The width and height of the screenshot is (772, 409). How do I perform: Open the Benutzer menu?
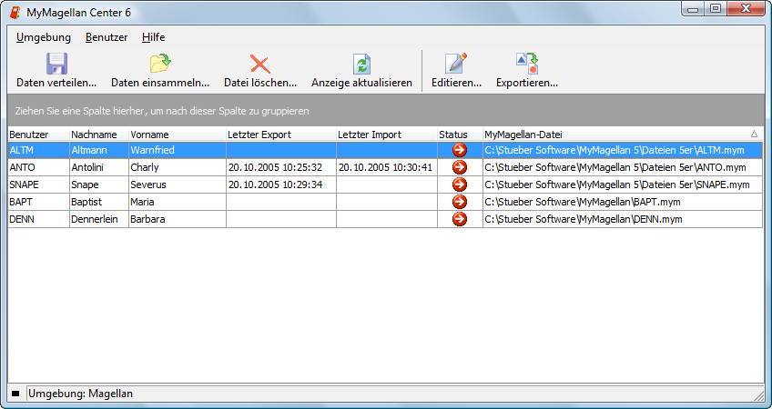pyautogui.click(x=107, y=37)
